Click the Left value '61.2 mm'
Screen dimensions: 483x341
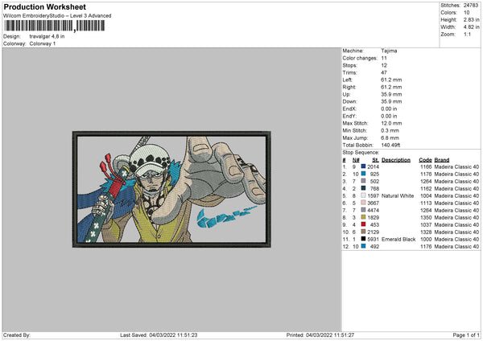click(x=391, y=80)
